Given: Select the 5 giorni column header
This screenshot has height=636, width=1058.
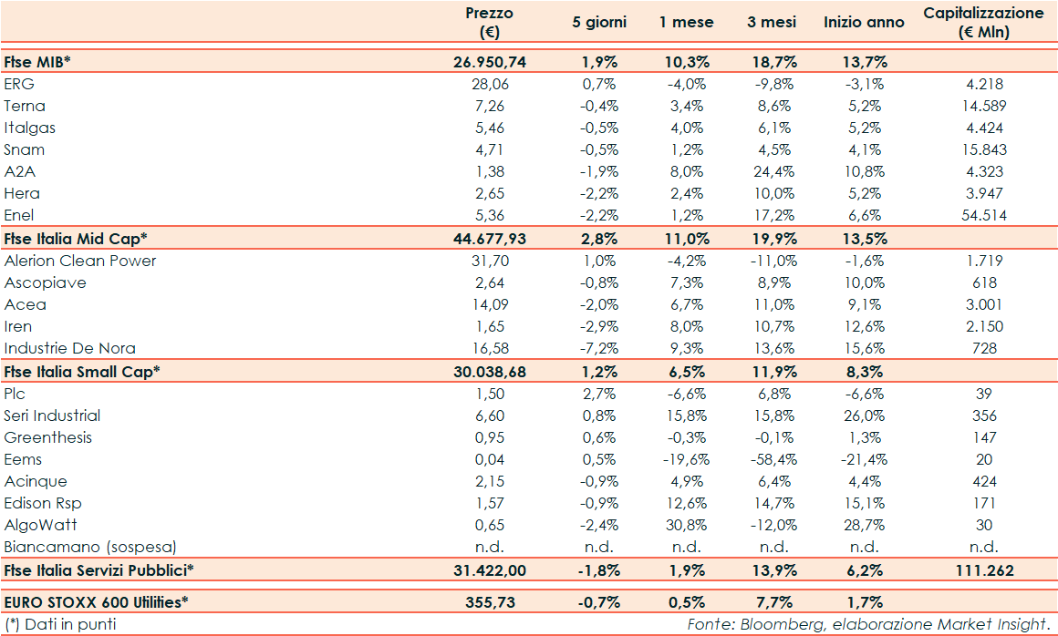Looking at the screenshot, I should [x=599, y=23].
